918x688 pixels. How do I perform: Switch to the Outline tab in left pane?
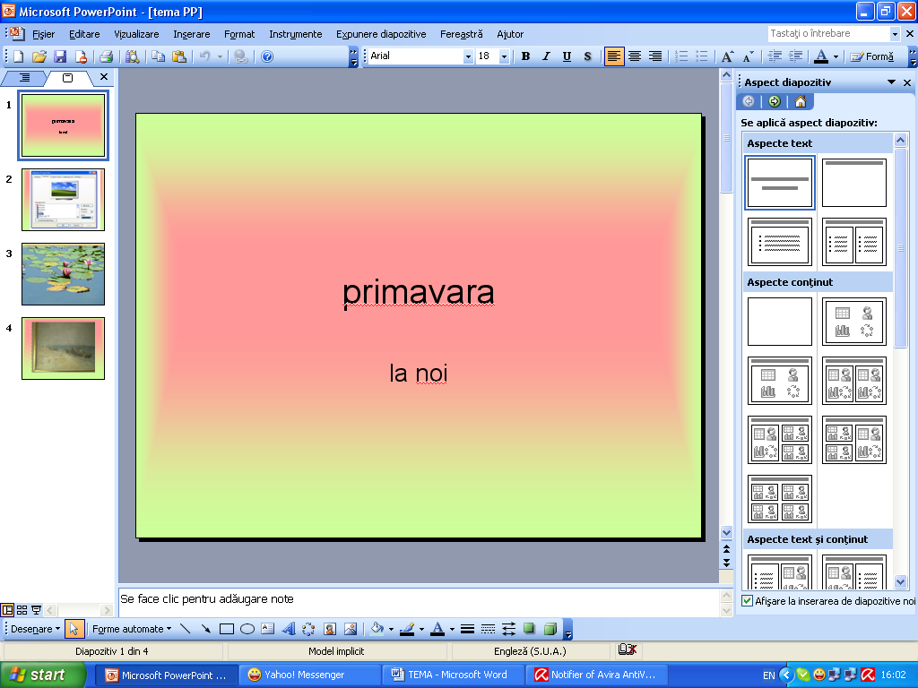click(x=24, y=78)
